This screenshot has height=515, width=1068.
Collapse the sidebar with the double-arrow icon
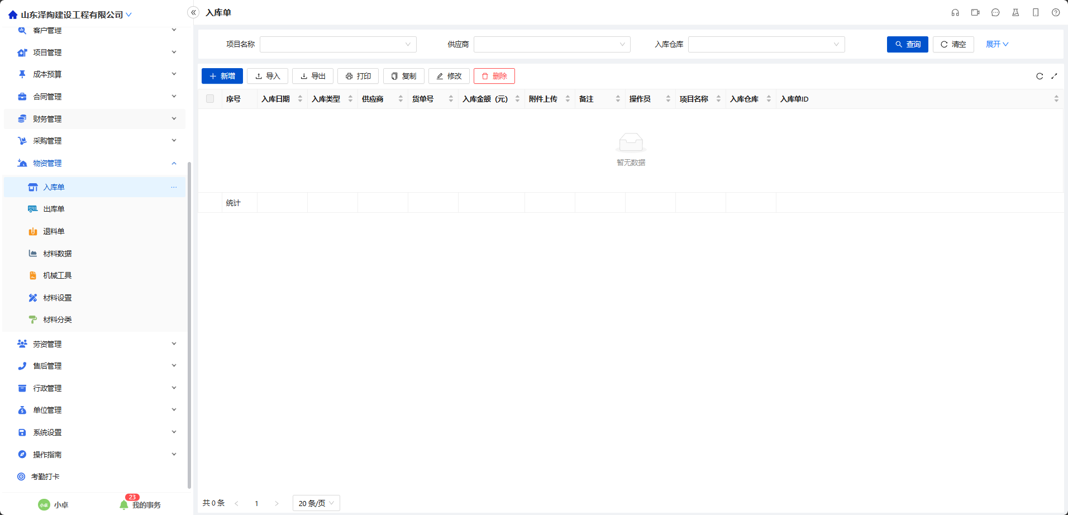click(193, 12)
